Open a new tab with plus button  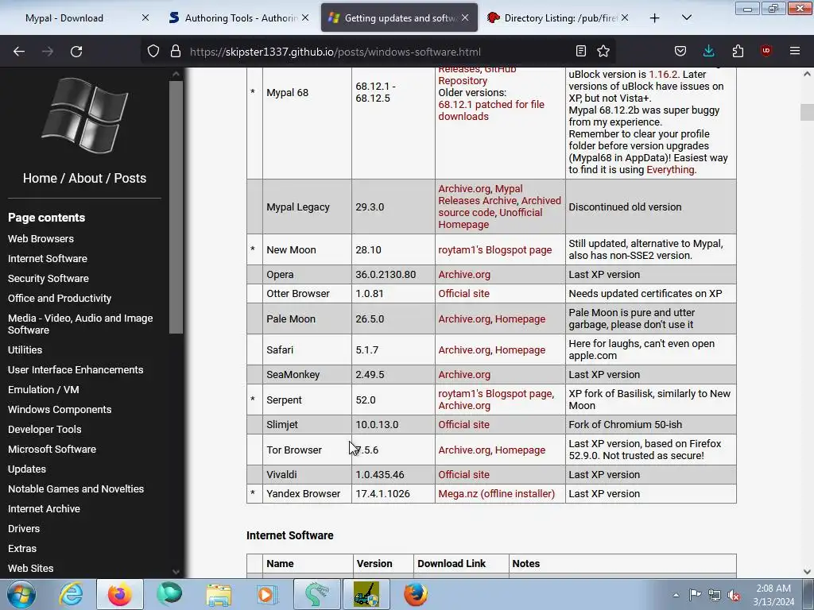coord(655,18)
